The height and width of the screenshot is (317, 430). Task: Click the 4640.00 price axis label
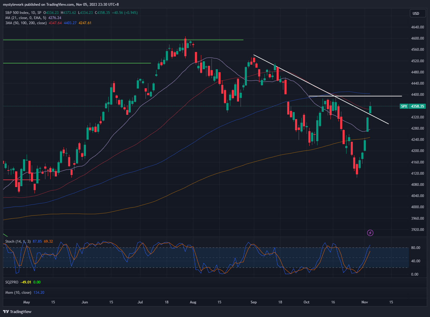pyautogui.click(x=417, y=27)
